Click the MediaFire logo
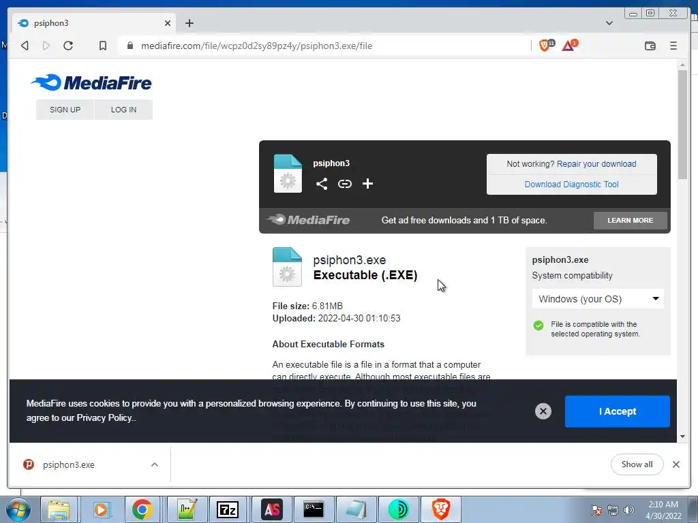This screenshot has height=523, width=698. [91, 82]
